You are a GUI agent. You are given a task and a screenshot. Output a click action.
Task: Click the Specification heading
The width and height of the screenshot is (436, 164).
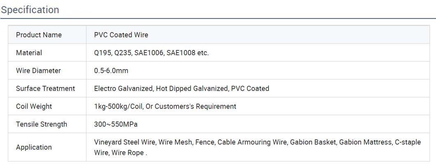(30, 10)
